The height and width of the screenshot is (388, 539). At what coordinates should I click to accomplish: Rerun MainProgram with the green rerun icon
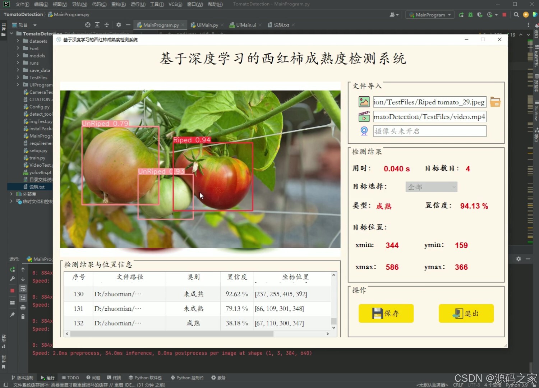[x=461, y=15]
